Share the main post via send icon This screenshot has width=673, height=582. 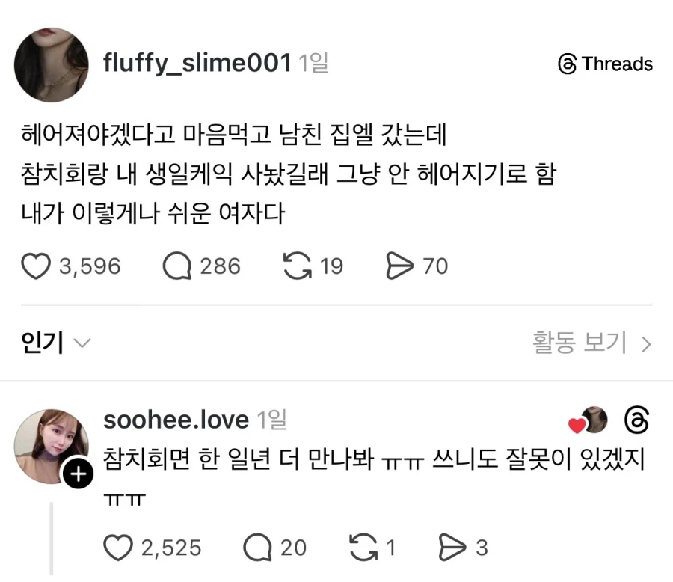(404, 266)
